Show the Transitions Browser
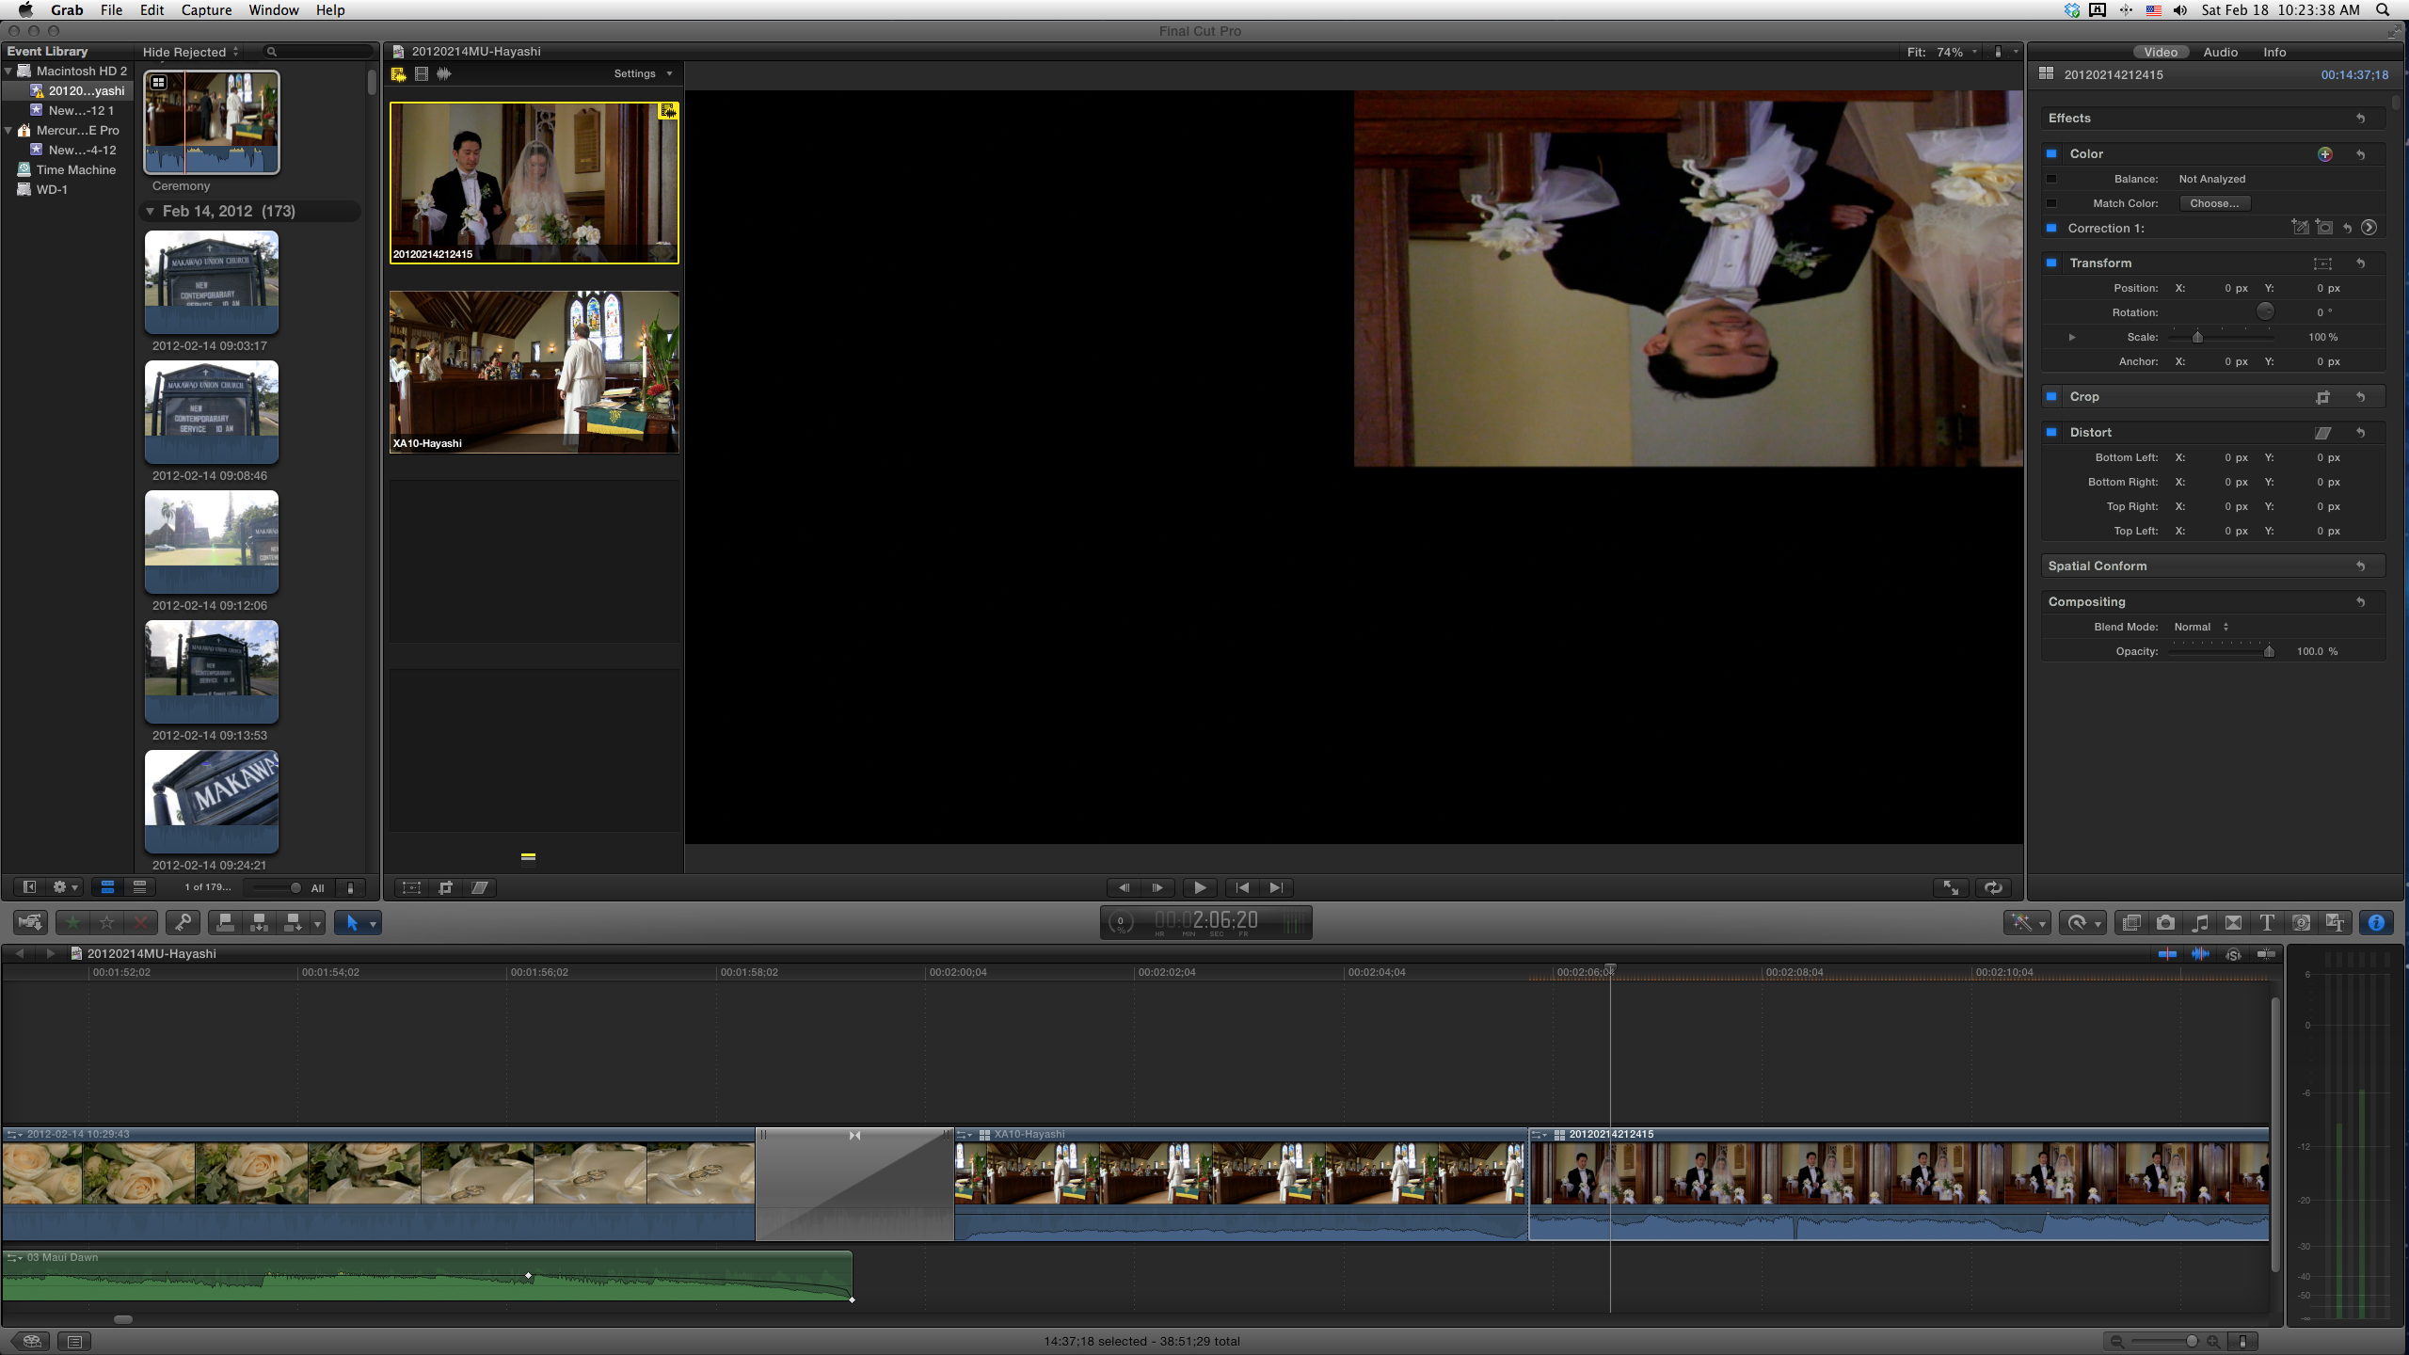The width and height of the screenshot is (2409, 1355). tap(2233, 923)
